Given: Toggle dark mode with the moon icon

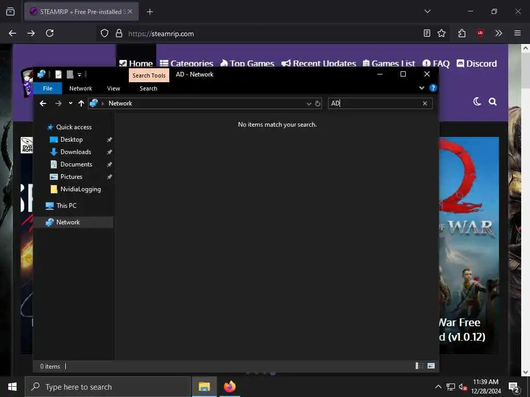Looking at the screenshot, I should click(477, 101).
